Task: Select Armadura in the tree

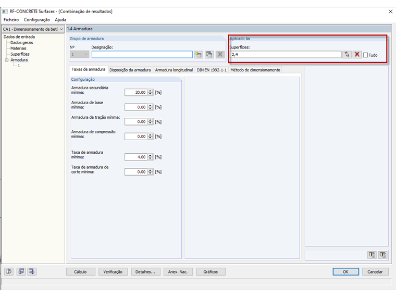Action: pos(19,60)
